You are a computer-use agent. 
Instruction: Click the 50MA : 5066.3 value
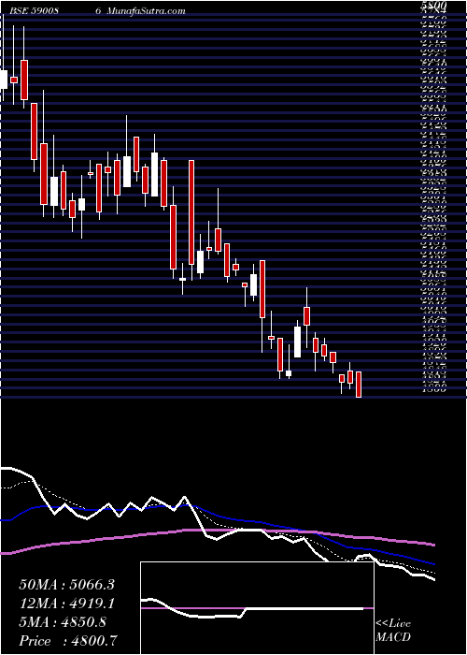(66, 585)
